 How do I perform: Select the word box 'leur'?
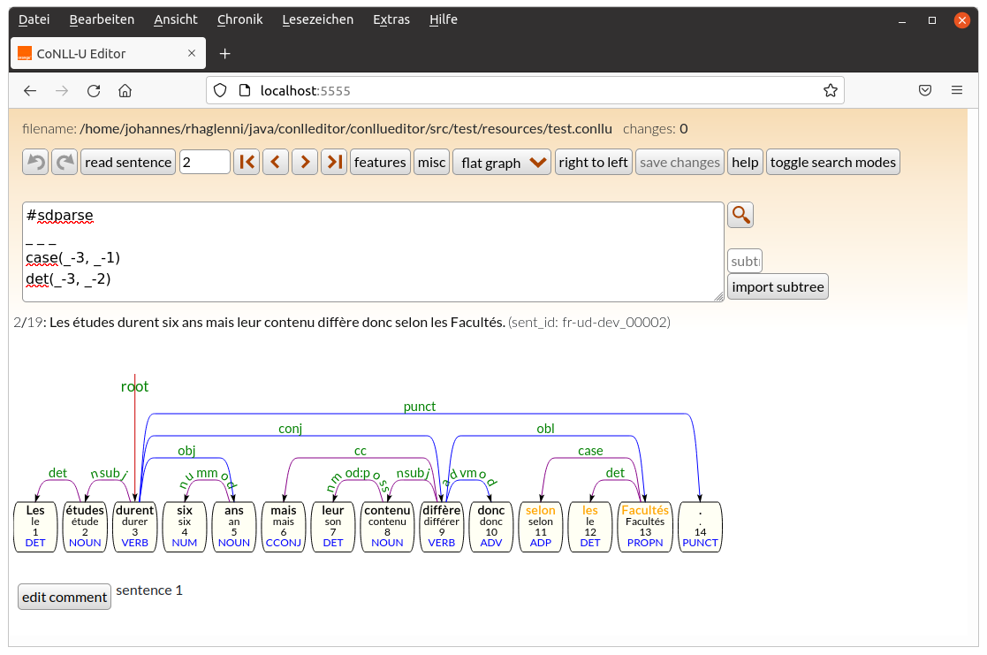333,527
